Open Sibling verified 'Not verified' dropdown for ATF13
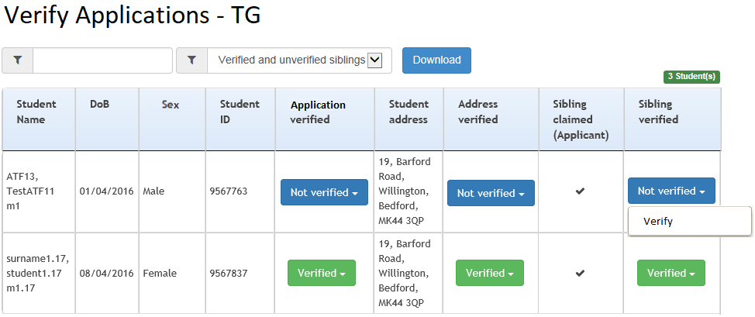This screenshot has height=317, width=755. point(671,191)
